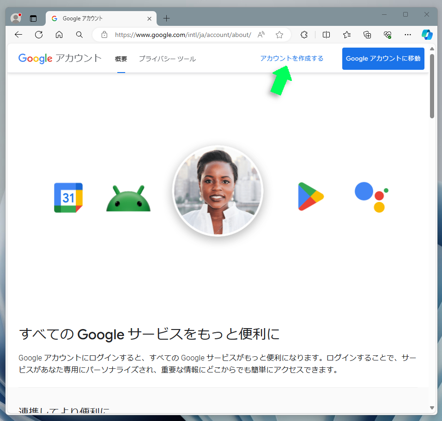Screen dimensions: 442x421
Task: Open browser essentials heart icon
Action: 388,35
